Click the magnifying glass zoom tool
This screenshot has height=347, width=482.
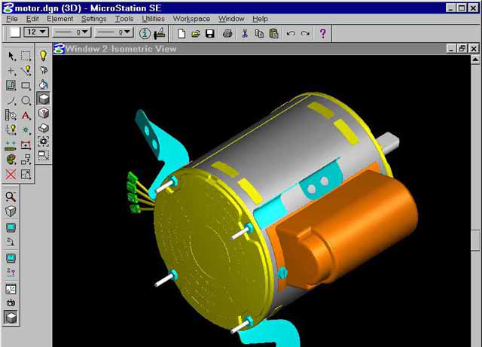[x=11, y=196]
